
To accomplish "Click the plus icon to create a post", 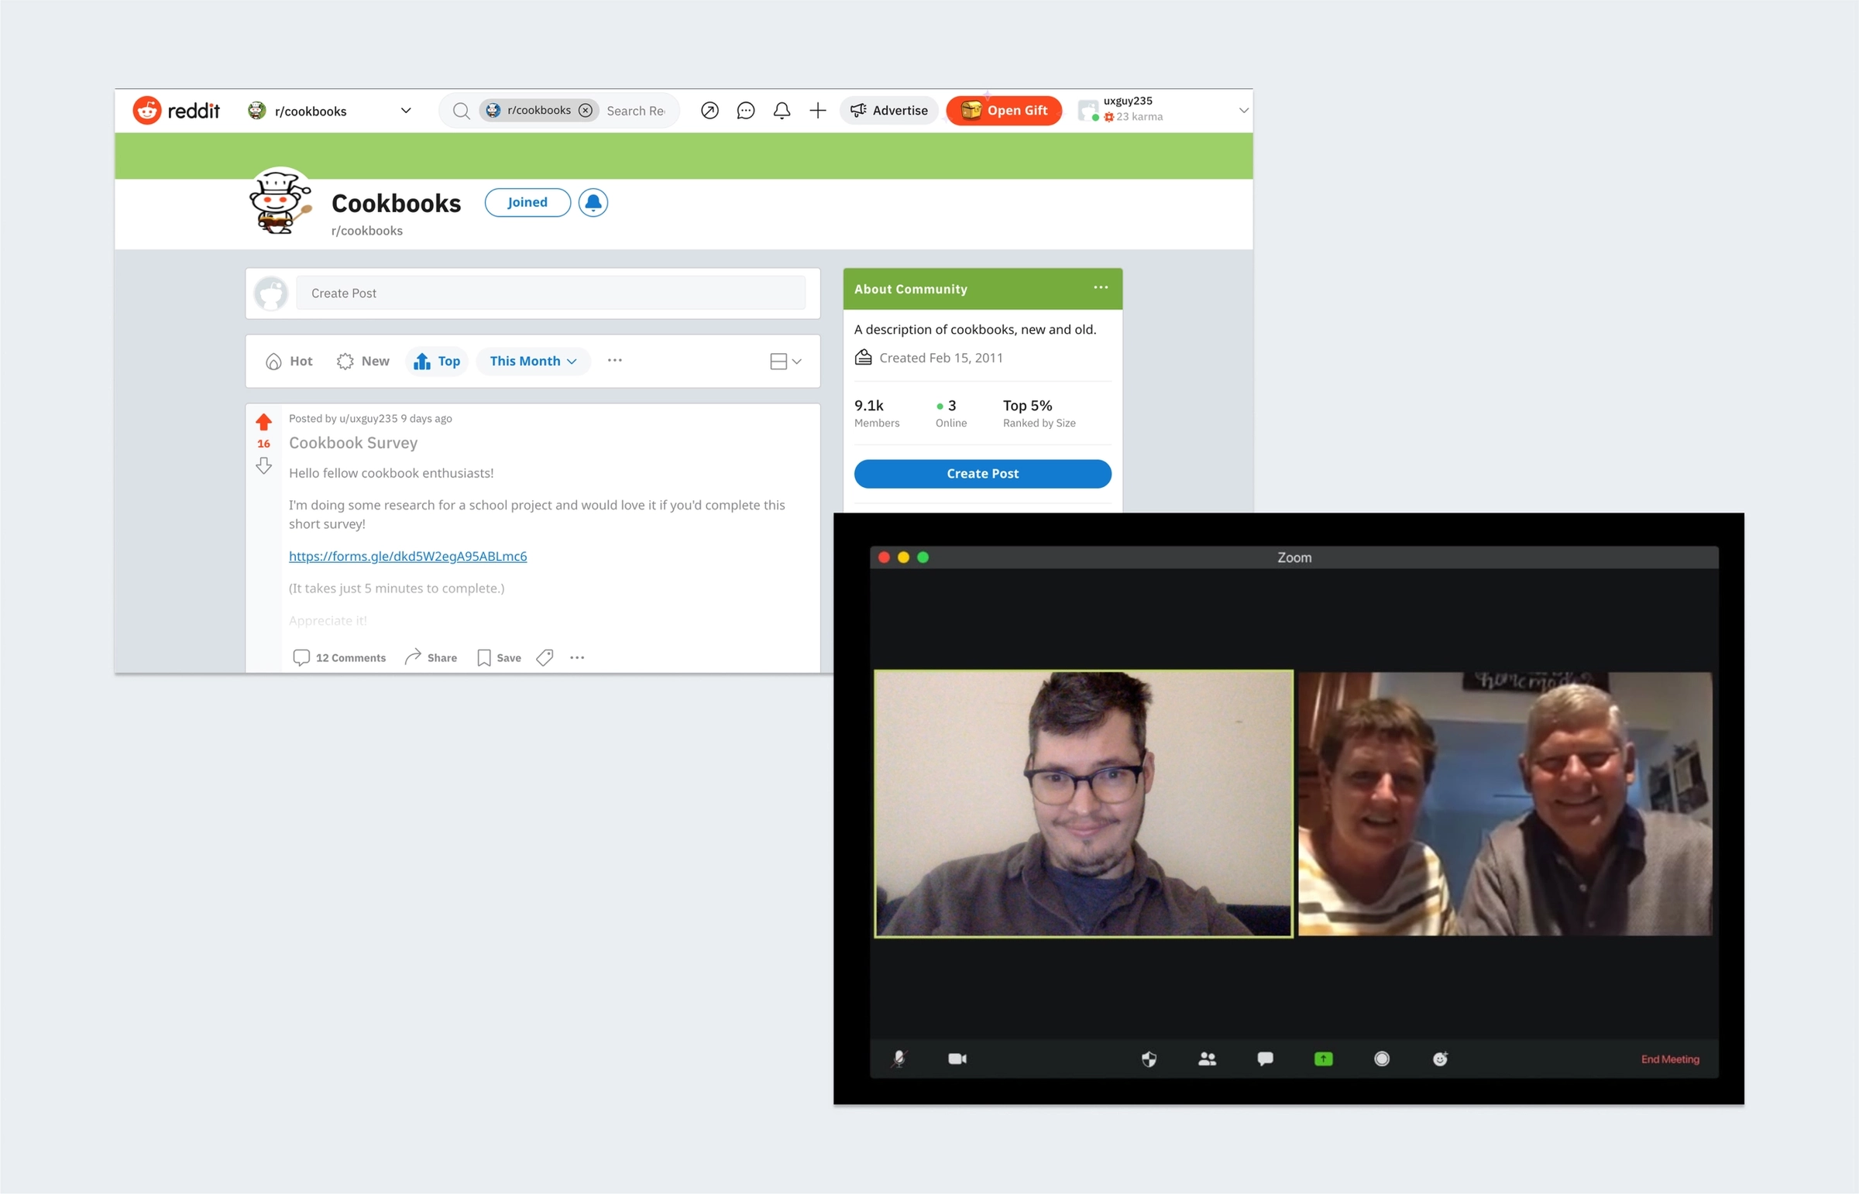I will pos(817,111).
